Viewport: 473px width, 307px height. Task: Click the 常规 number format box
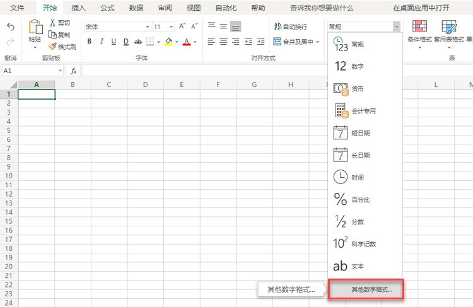[x=360, y=27]
